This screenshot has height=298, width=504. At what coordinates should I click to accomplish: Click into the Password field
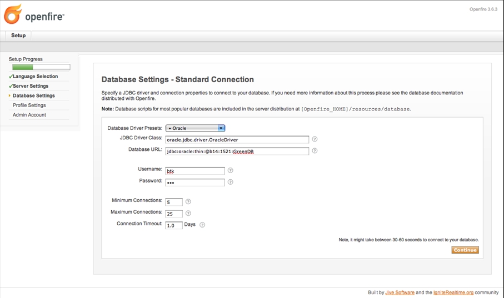pyautogui.click(x=195, y=183)
